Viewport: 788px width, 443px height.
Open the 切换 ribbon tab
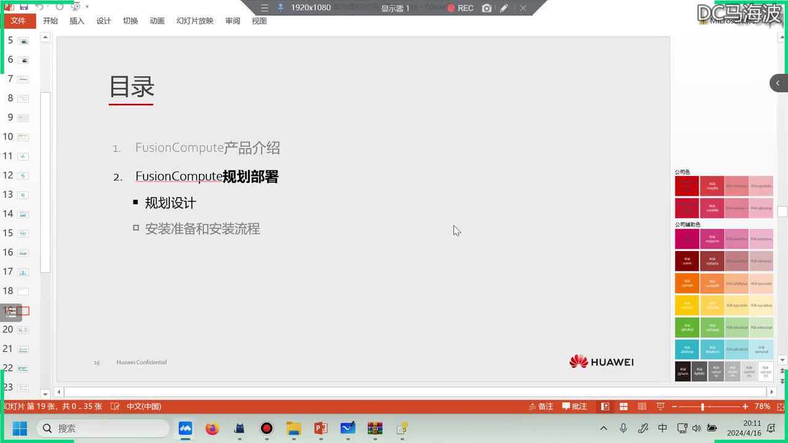131,21
